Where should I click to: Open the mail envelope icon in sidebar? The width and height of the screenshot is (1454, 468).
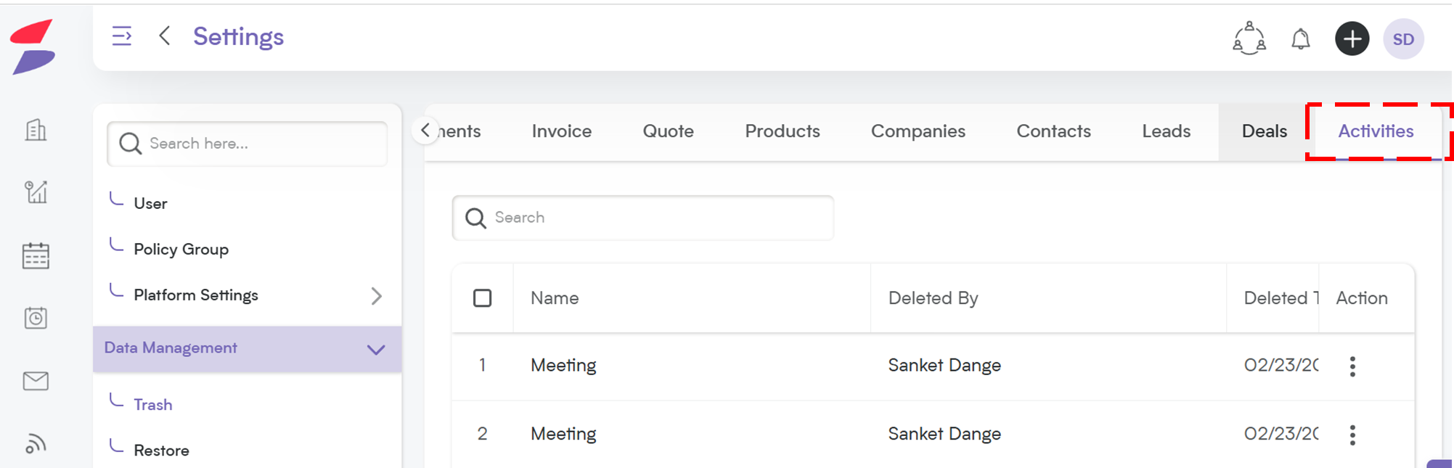click(x=36, y=381)
